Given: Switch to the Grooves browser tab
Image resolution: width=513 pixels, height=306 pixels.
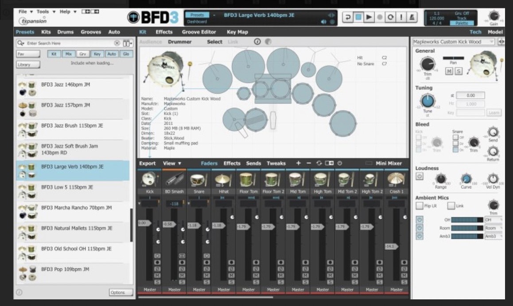Looking at the screenshot, I should (91, 32).
